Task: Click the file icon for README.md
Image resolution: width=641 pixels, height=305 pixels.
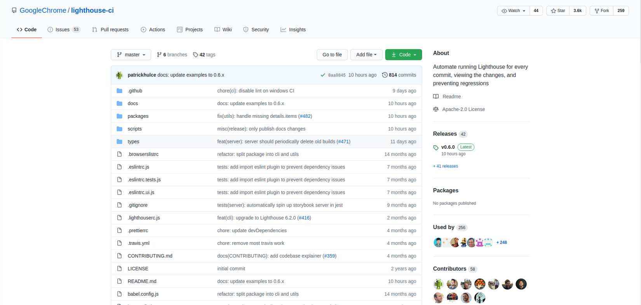Action: coord(119,281)
